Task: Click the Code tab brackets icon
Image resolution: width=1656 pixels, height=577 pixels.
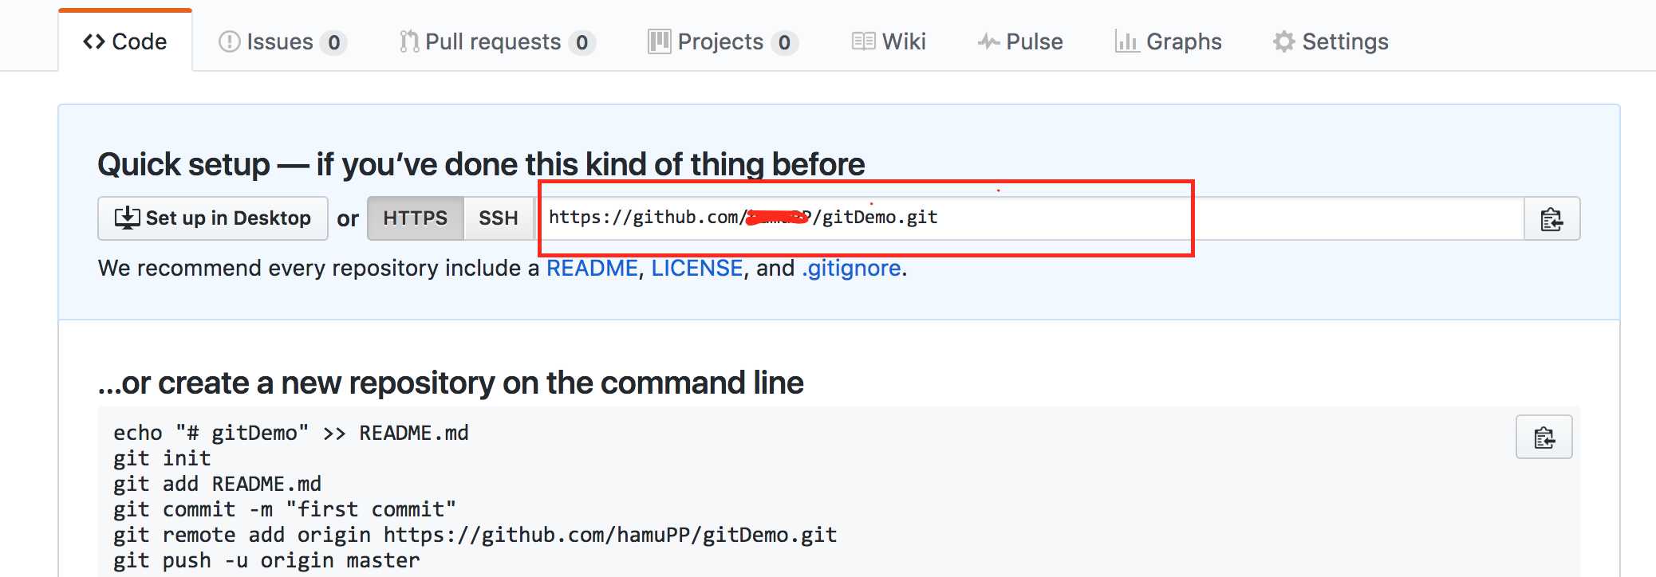Action: (x=94, y=41)
